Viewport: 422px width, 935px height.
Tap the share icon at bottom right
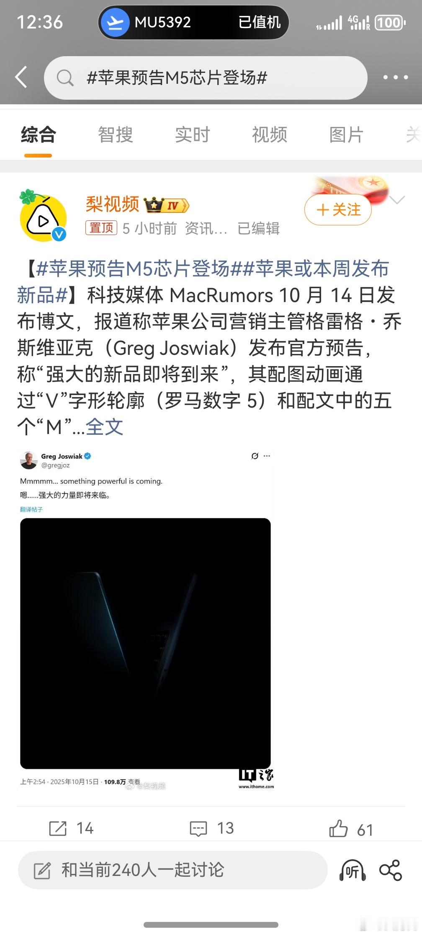click(391, 870)
